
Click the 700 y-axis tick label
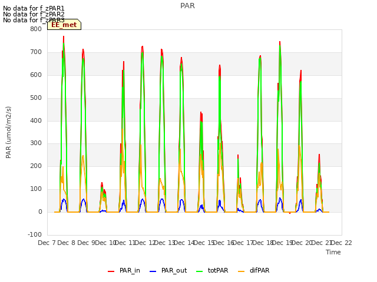[36, 52]
